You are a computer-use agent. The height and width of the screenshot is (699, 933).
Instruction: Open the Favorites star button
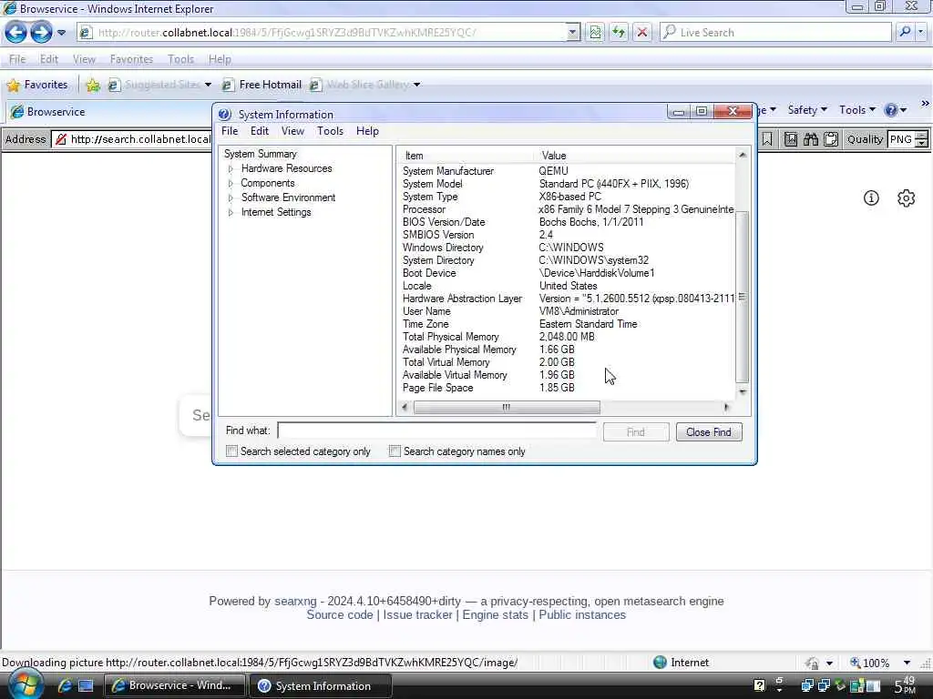[x=36, y=85]
